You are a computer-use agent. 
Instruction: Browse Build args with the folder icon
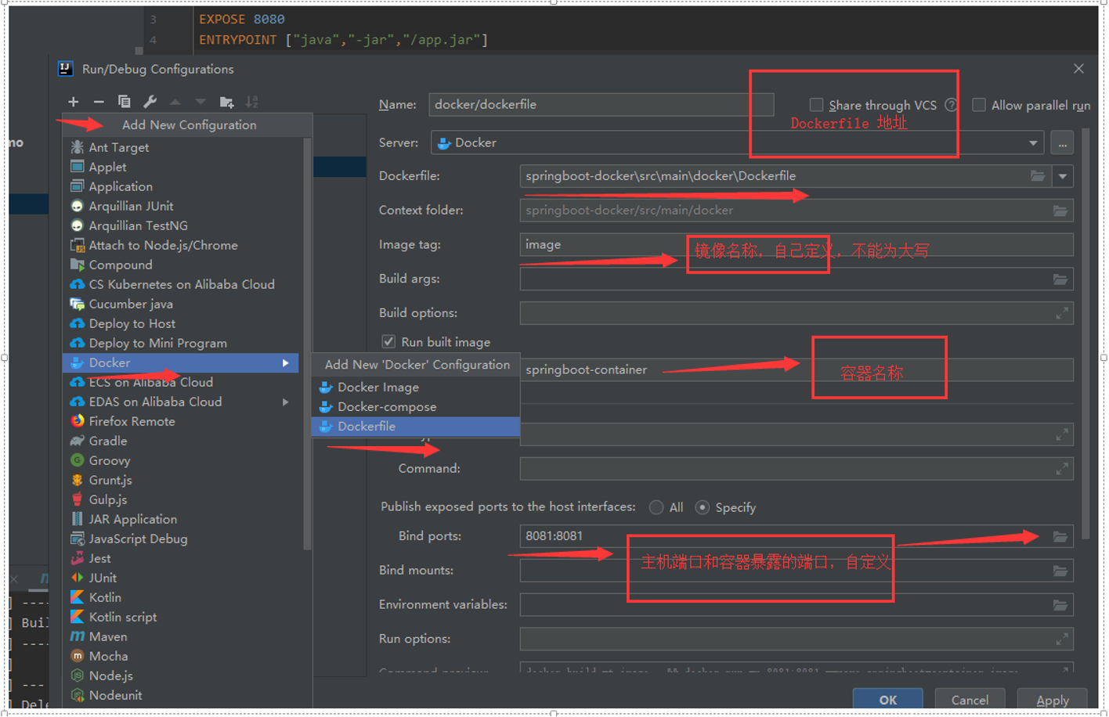pos(1060,279)
